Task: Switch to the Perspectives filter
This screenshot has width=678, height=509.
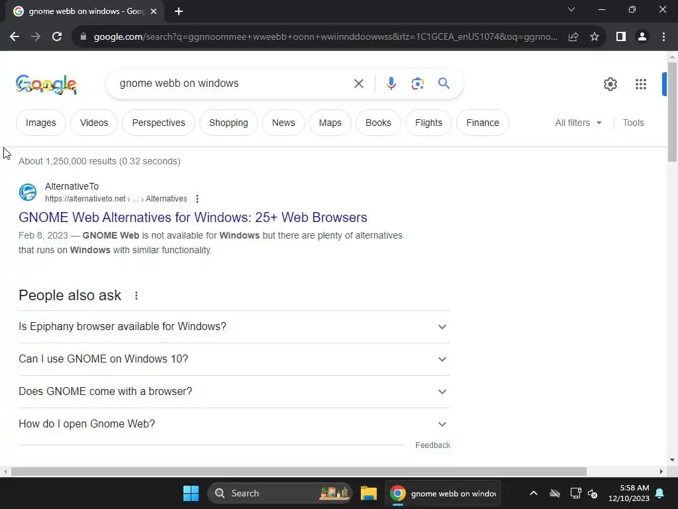Action: [158, 123]
